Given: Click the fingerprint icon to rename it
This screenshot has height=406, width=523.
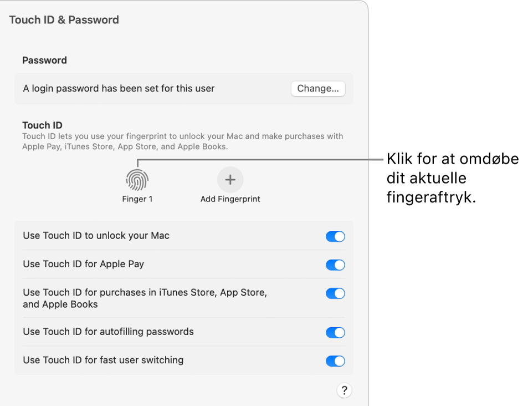Looking at the screenshot, I should 137,179.
